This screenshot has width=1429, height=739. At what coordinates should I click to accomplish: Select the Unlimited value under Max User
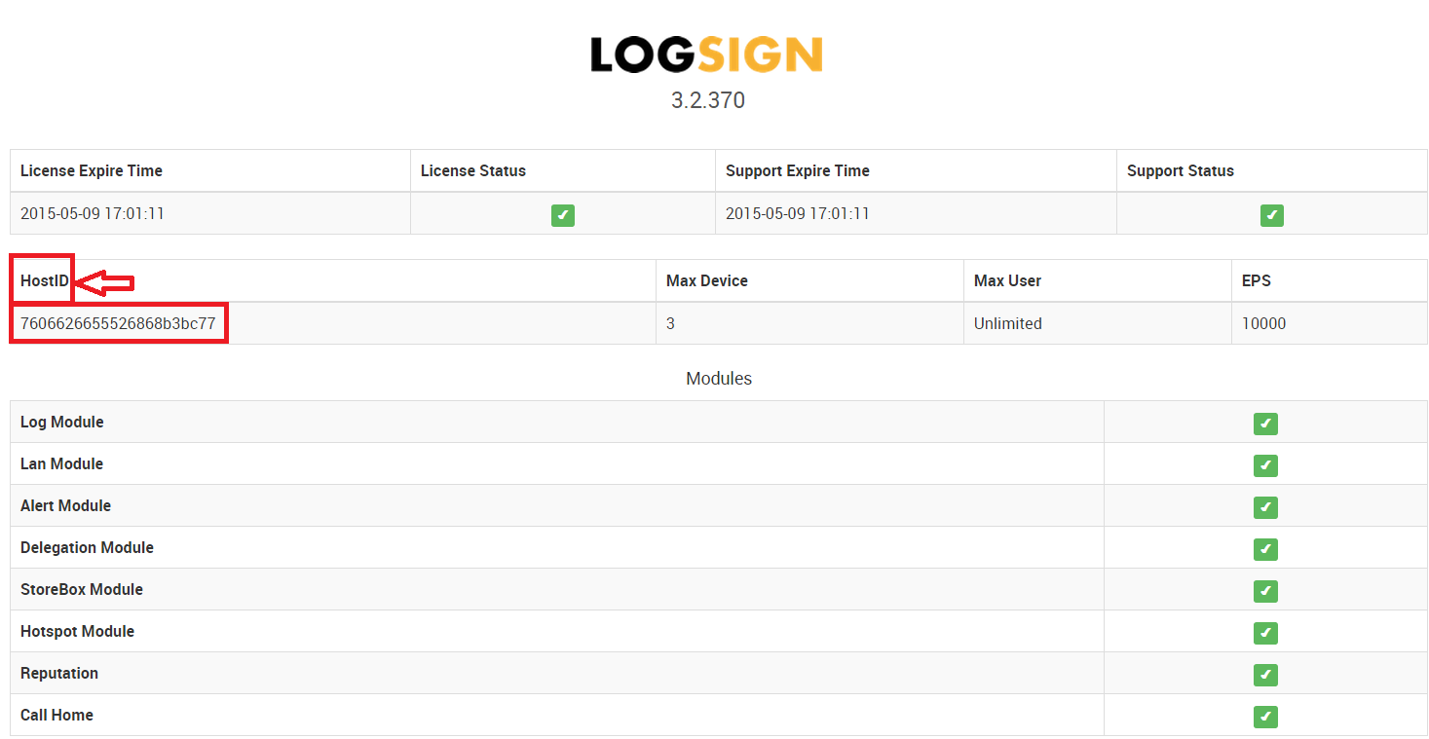(1008, 323)
